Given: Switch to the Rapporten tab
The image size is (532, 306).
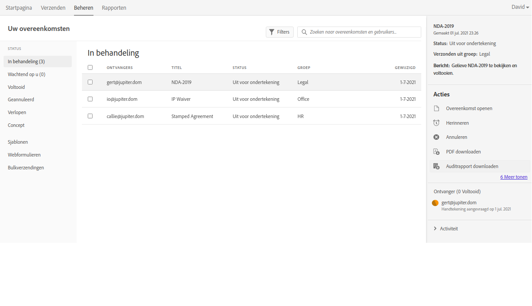Looking at the screenshot, I should click(114, 8).
